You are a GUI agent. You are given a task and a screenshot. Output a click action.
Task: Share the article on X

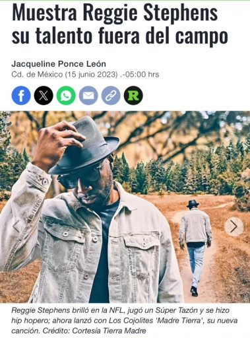click(x=44, y=96)
